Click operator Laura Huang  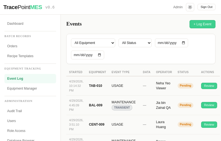[161, 125]
